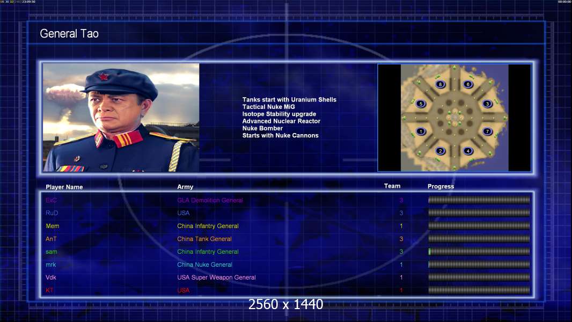Click RuD's progress bar
572x322 pixels.
479,213
